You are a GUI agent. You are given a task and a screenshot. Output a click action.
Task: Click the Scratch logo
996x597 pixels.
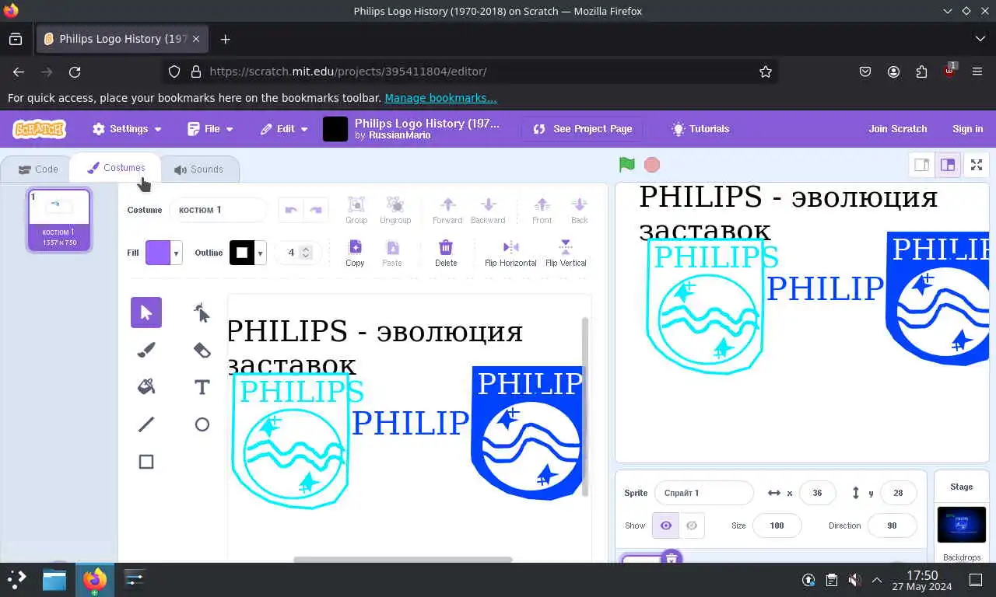(40, 129)
